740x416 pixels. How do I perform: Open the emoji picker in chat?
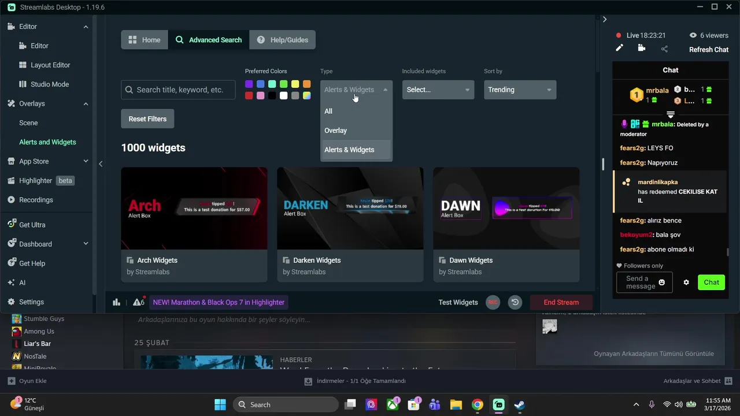662,283
